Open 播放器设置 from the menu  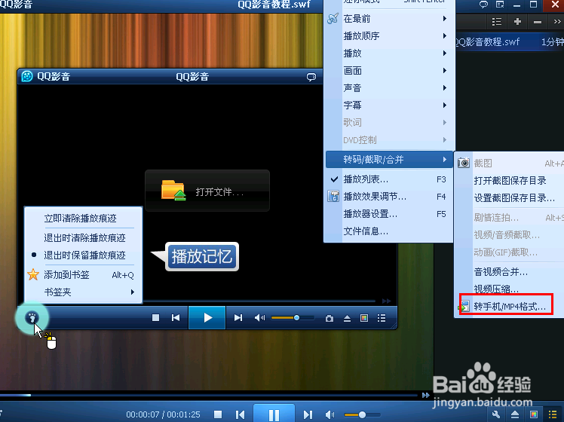click(x=389, y=214)
